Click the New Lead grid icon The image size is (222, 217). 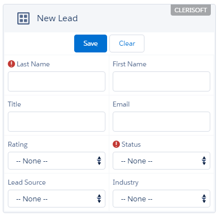click(x=23, y=18)
